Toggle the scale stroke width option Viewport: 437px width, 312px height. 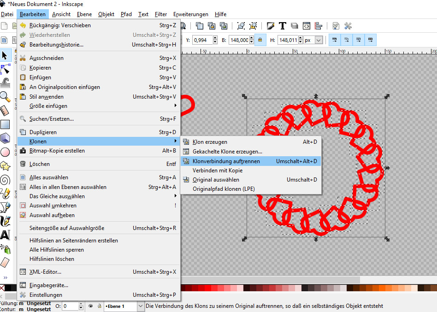pyautogui.click(x=334, y=40)
